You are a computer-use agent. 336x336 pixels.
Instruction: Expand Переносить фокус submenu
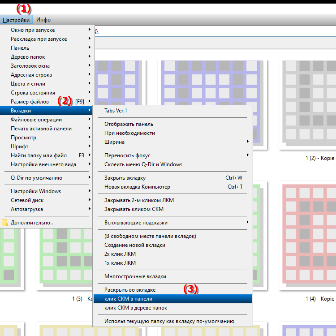[x=173, y=155]
